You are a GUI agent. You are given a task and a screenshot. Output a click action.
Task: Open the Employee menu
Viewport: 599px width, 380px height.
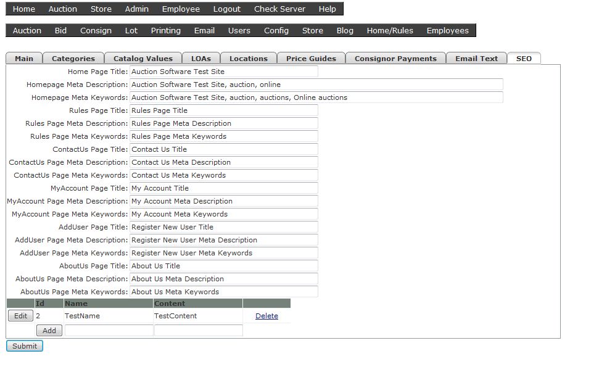[181, 9]
